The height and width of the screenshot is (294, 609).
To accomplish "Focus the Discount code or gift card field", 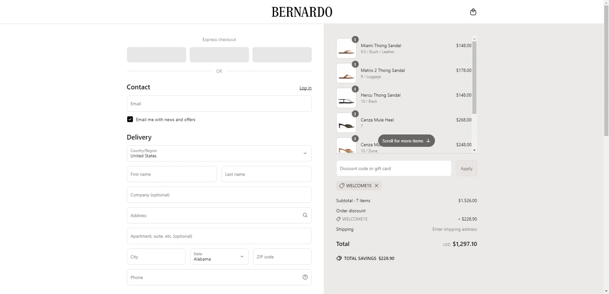I will point(394,168).
